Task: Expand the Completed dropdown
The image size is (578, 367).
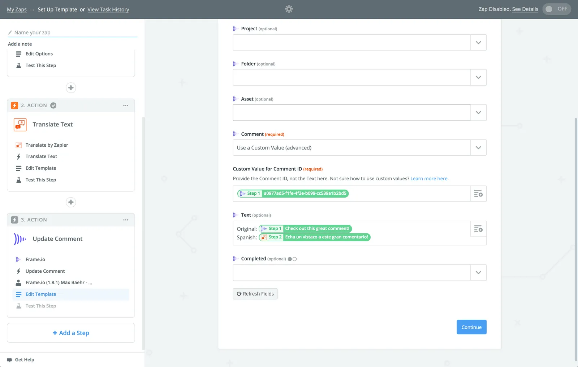Action: pyautogui.click(x=478, y=273)
